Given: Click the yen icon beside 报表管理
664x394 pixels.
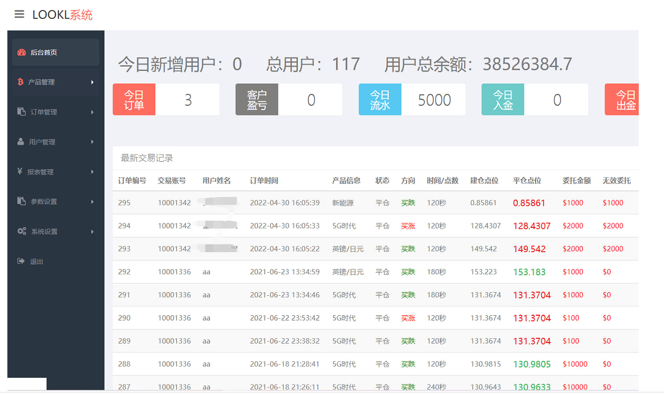Looking at the screenshot, I should tap(20, 172).
